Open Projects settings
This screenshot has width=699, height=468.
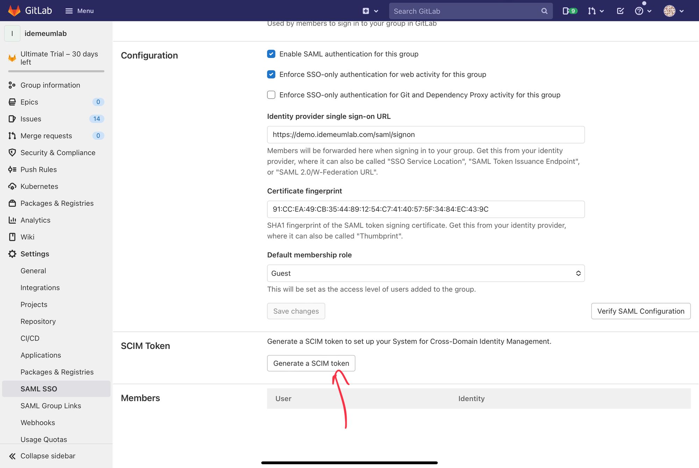click(34, 305)
